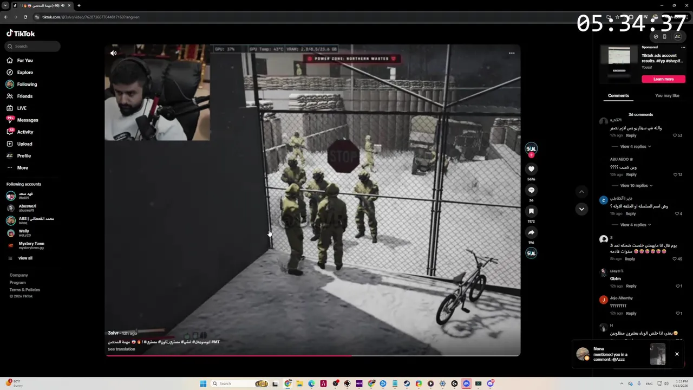
Task: Go to the next video with down arrow
Action: [x=581, y=209]
